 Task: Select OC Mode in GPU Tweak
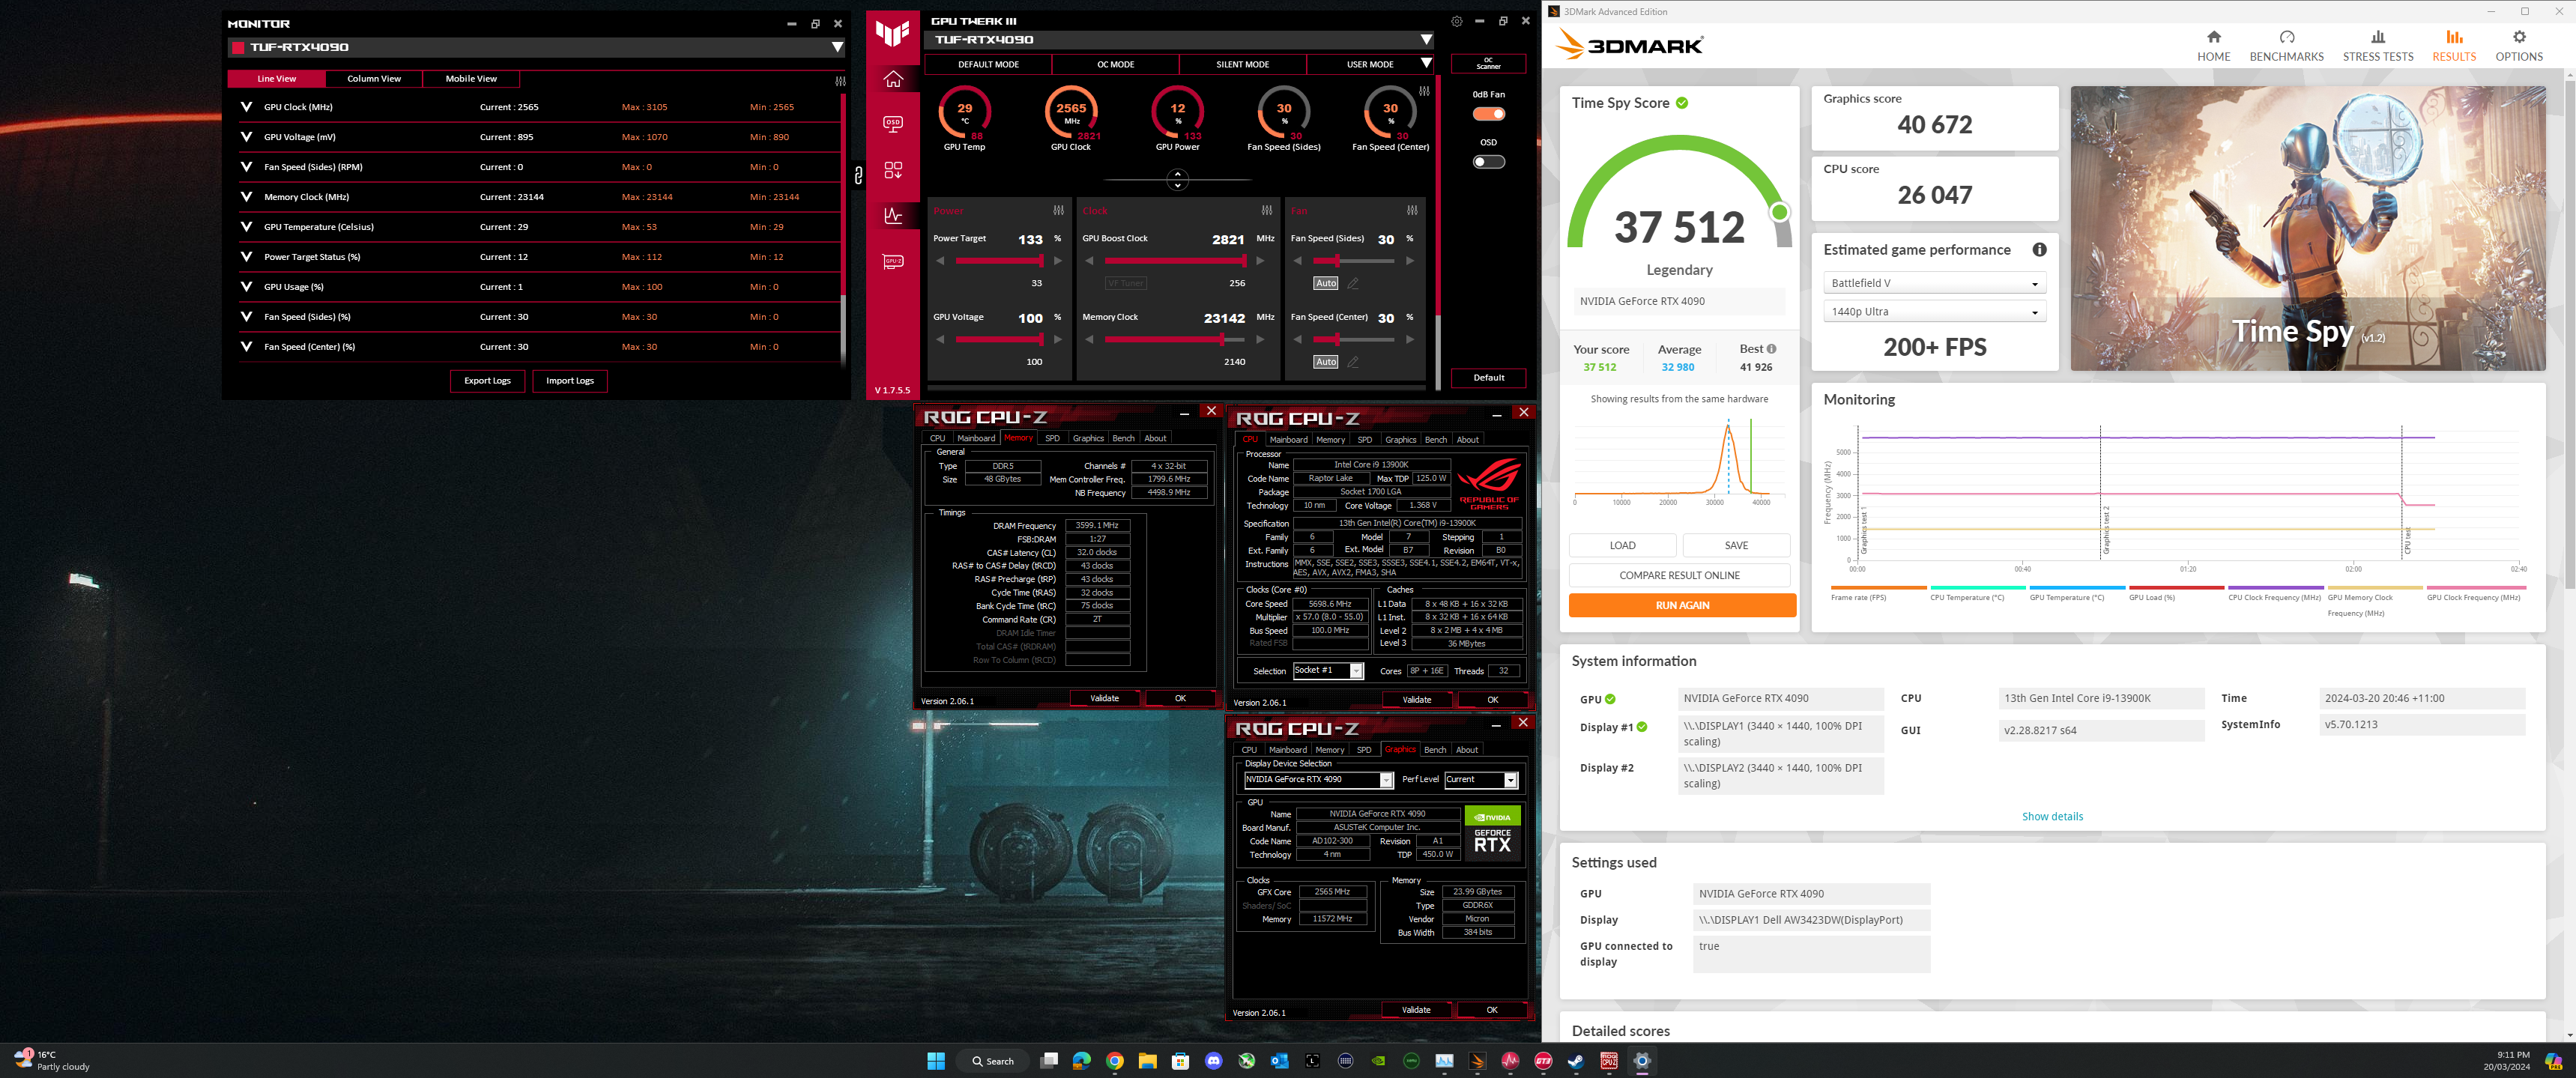[1115, 64]
